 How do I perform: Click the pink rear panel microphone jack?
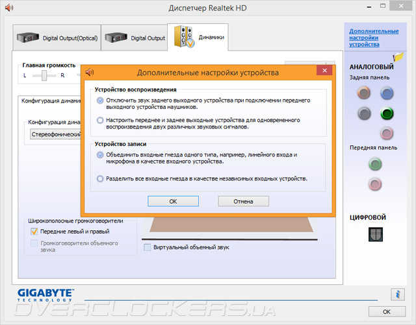(x=387, y=133)
